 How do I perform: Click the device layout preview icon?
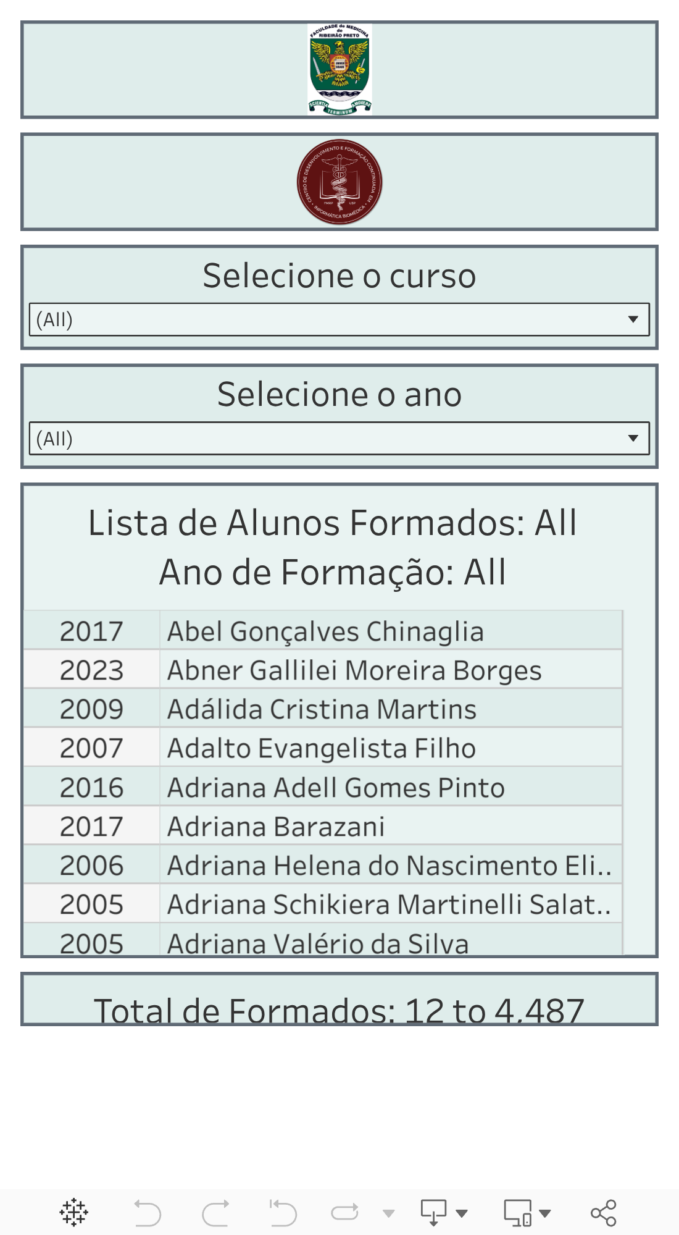(x=517, y=1212)
